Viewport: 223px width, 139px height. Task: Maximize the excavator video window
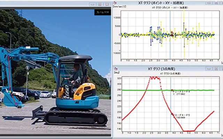(x=99, y=4)
